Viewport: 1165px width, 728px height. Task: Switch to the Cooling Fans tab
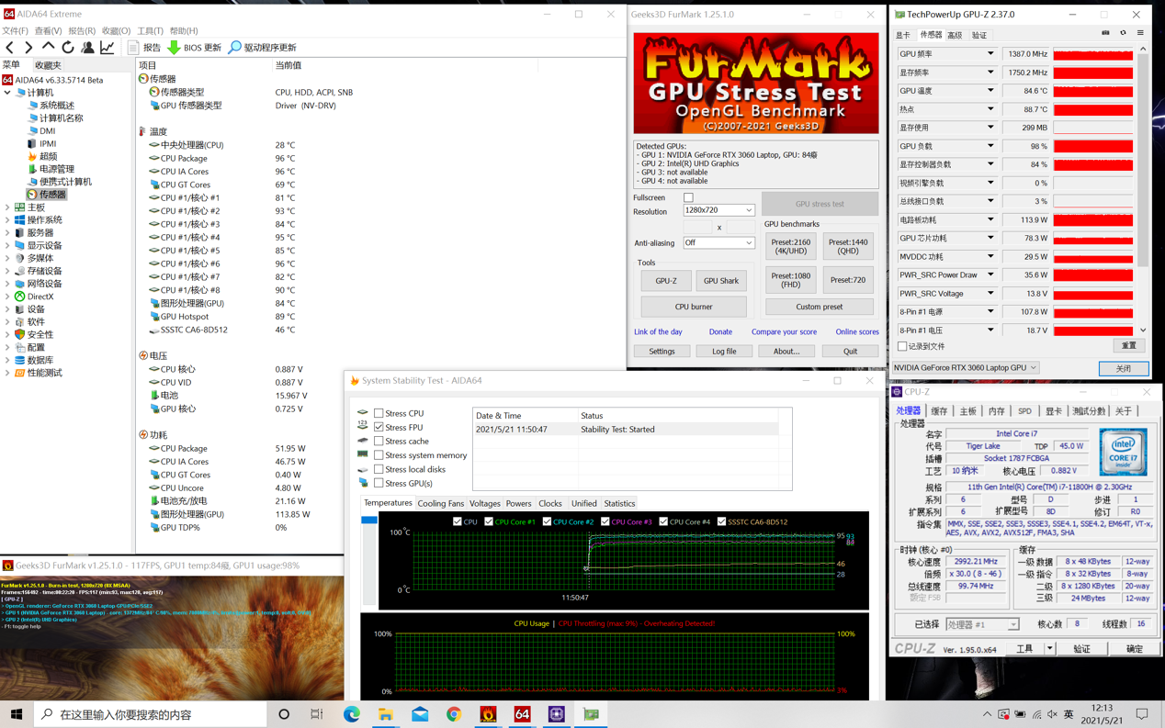tap(440, 503)
